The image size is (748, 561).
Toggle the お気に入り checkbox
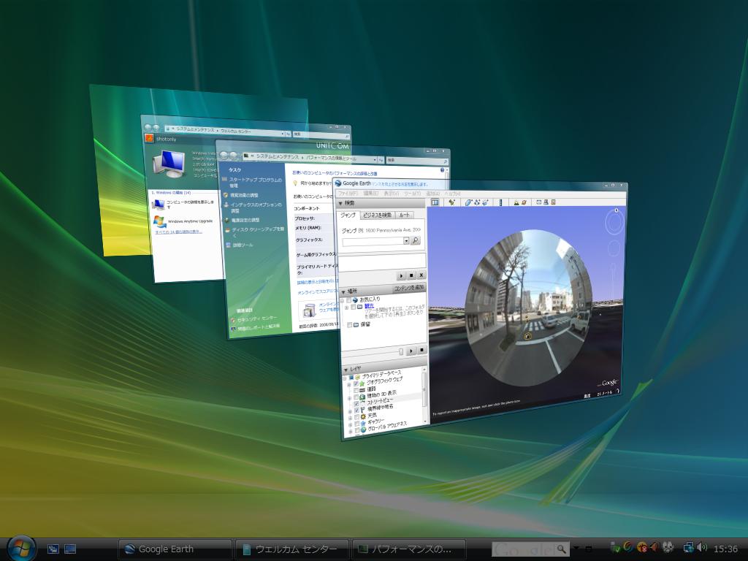coord(348,300)
